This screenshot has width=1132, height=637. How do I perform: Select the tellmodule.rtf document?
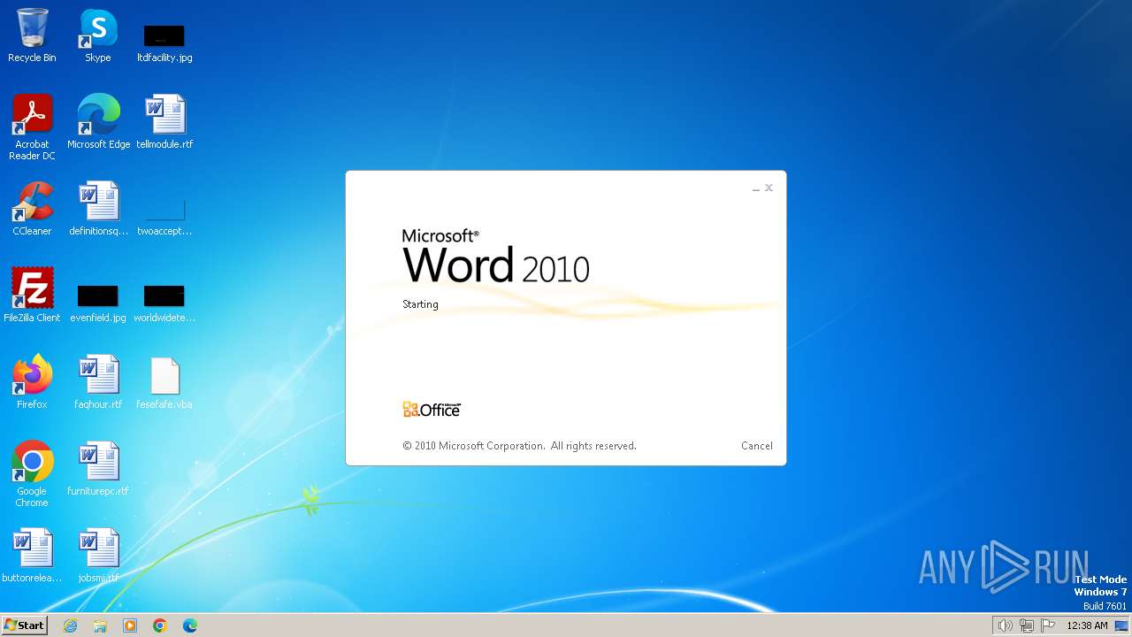pos(164,122)
